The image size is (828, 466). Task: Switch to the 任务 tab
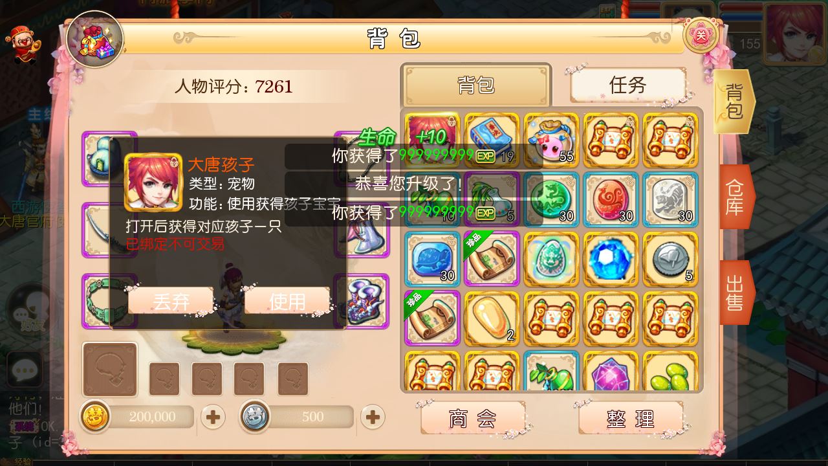point(627,85)
